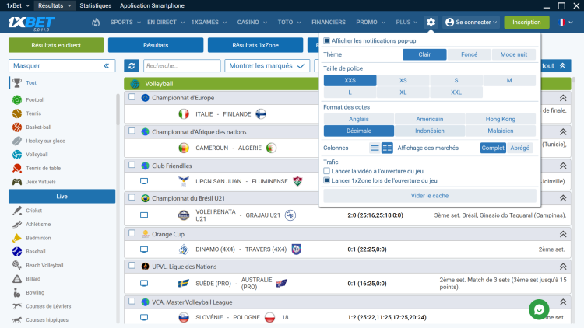Click the flame popular icon in navbar
The height and width of the screenshot is (328, 584).
tap(96, 23)
